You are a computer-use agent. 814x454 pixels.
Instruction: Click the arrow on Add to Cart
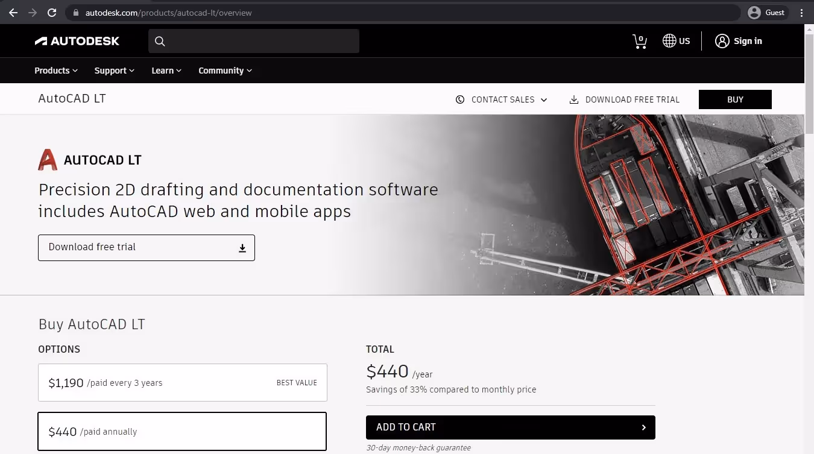643,427
